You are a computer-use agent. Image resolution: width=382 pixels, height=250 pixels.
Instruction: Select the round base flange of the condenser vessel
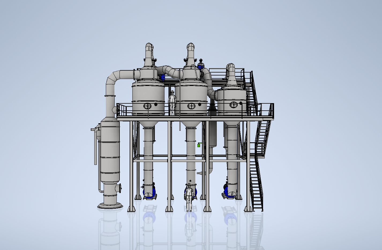point(110,206)
